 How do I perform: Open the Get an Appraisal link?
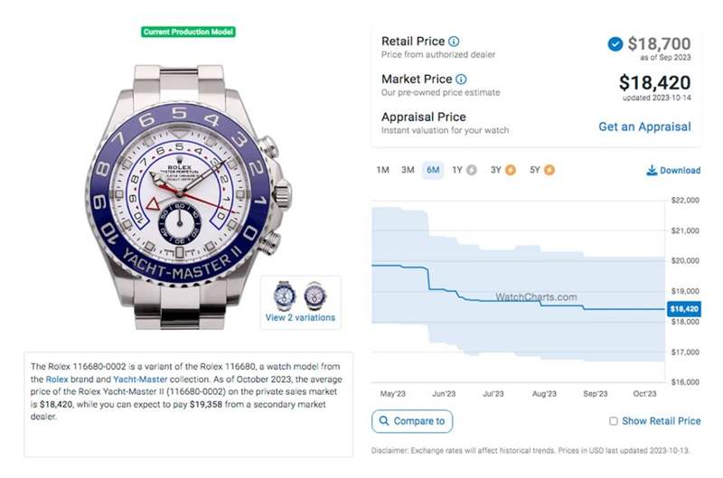point(644,127)
